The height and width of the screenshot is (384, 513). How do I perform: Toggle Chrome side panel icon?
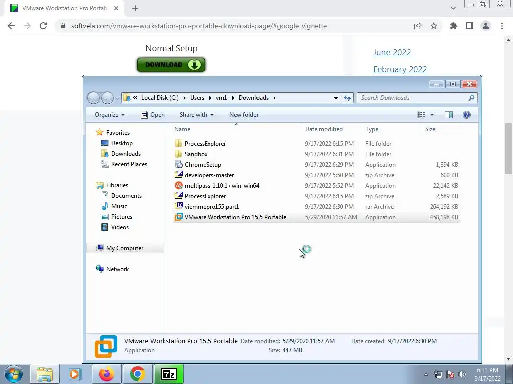470,26
